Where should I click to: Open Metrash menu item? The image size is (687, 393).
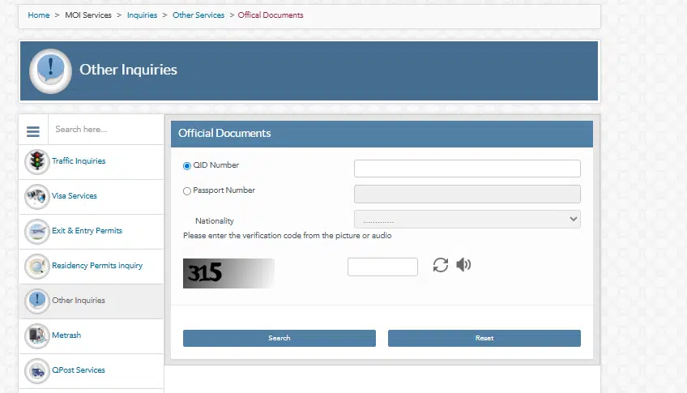click(66, 335)
